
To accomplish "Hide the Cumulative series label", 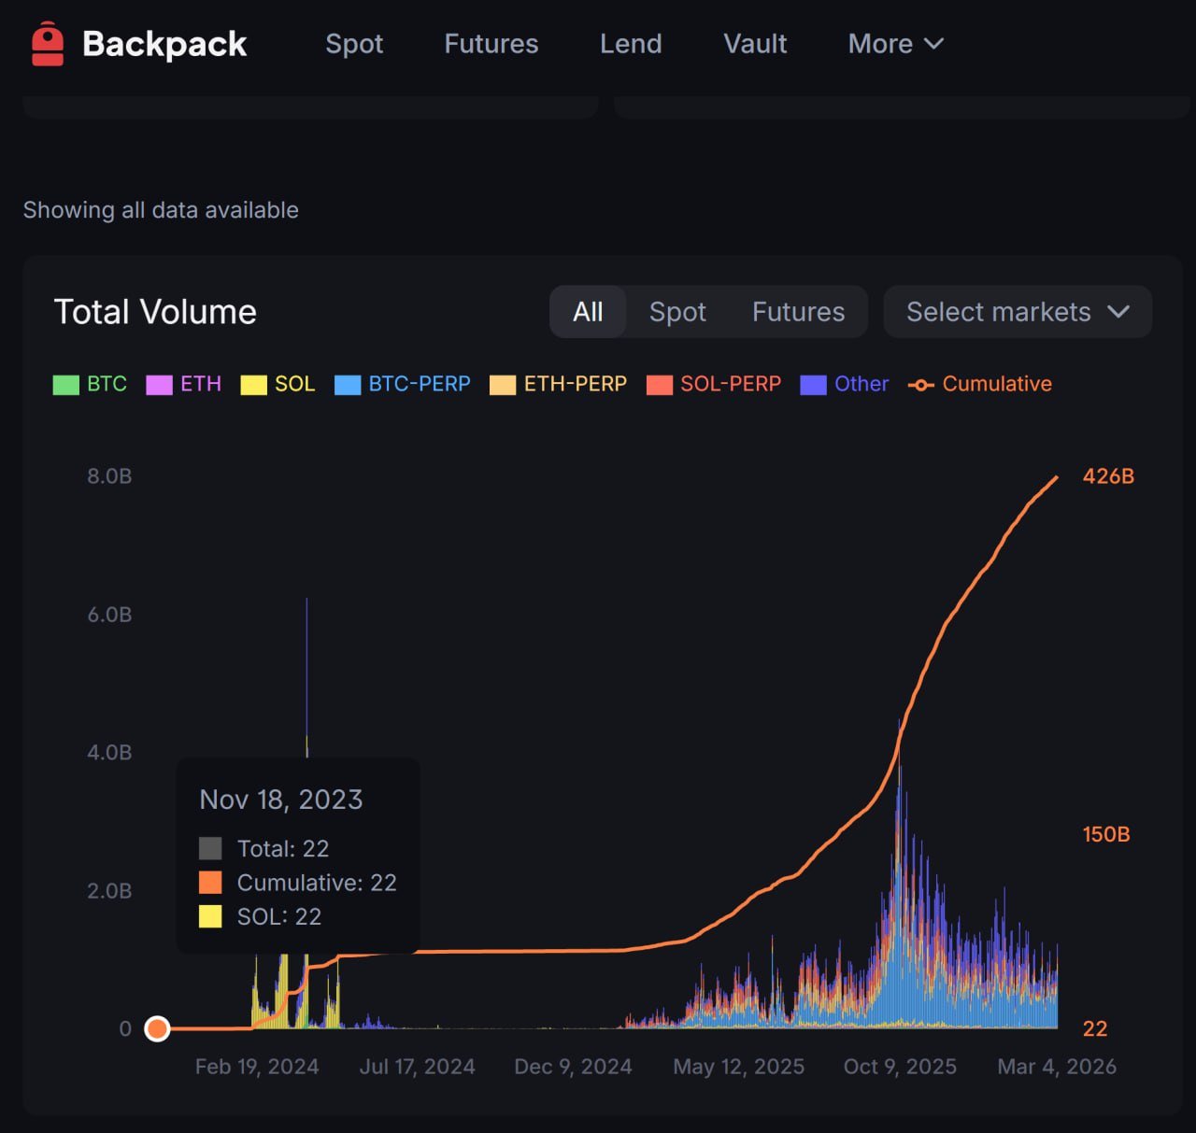I will [996, 384].
